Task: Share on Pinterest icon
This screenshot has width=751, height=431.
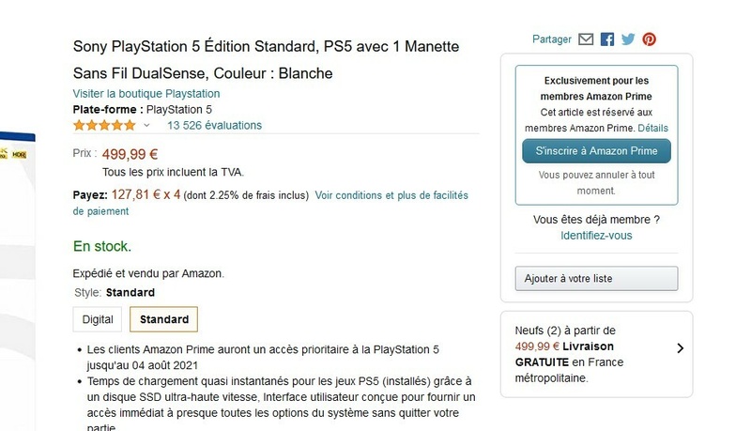Action: (x=649, y=39)
